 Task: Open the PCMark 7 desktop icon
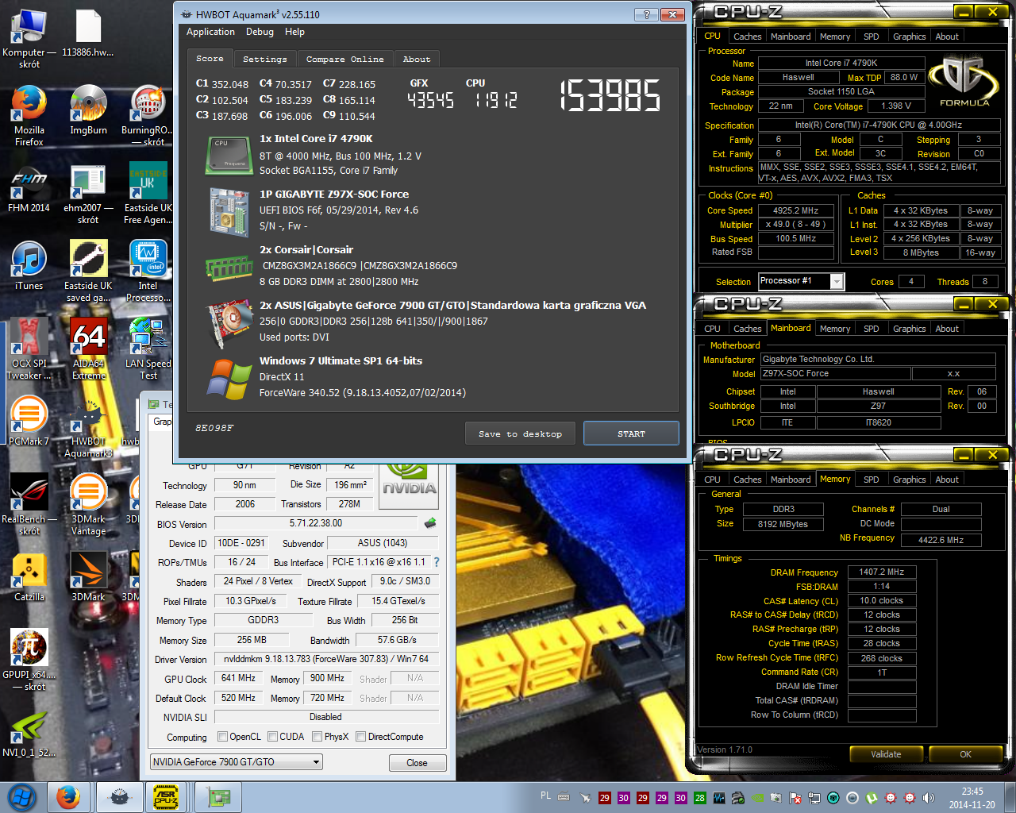[29, 421]
